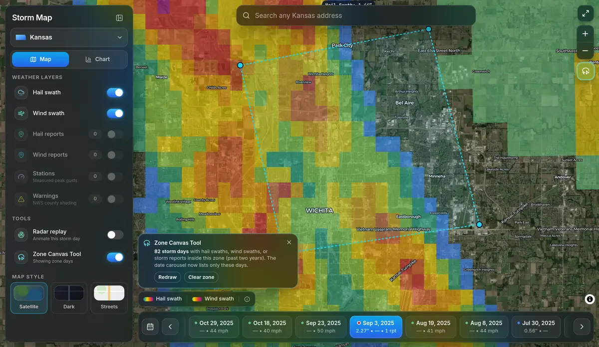Enable the Warnings layer toggle
Image resolution: width=599 pixels, height=347 pixels.
(x=115, y=199)
